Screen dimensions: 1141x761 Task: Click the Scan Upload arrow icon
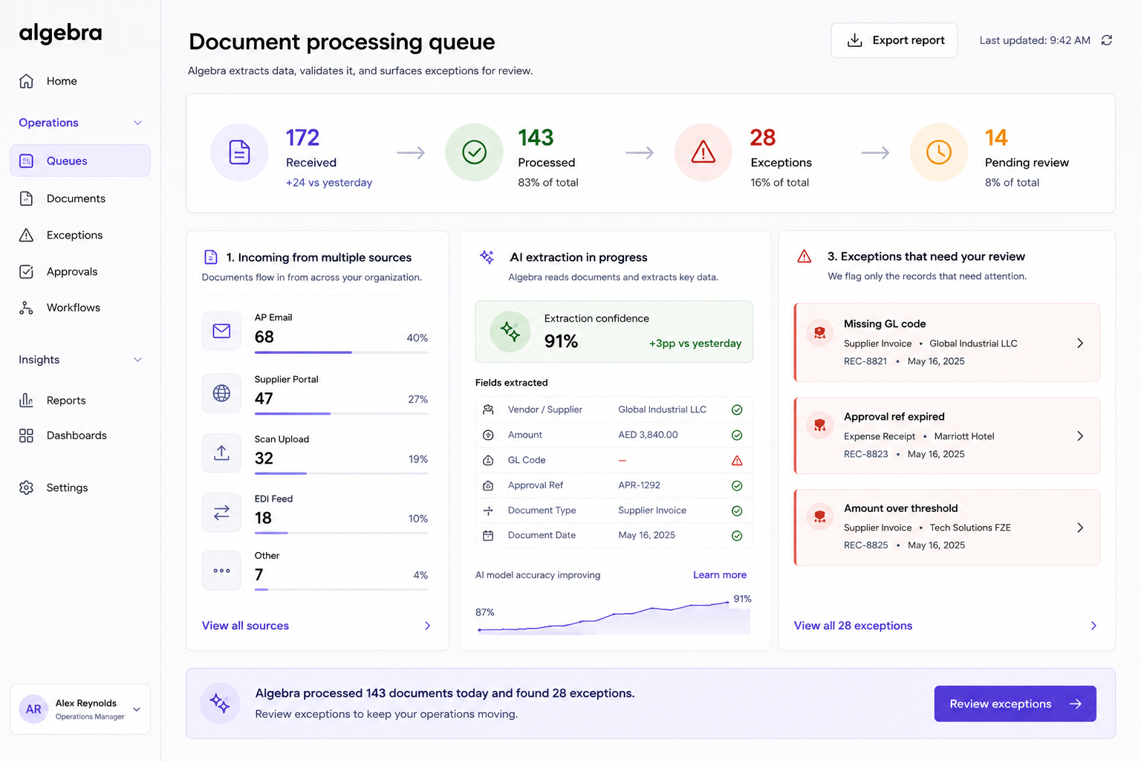point(221,453)
